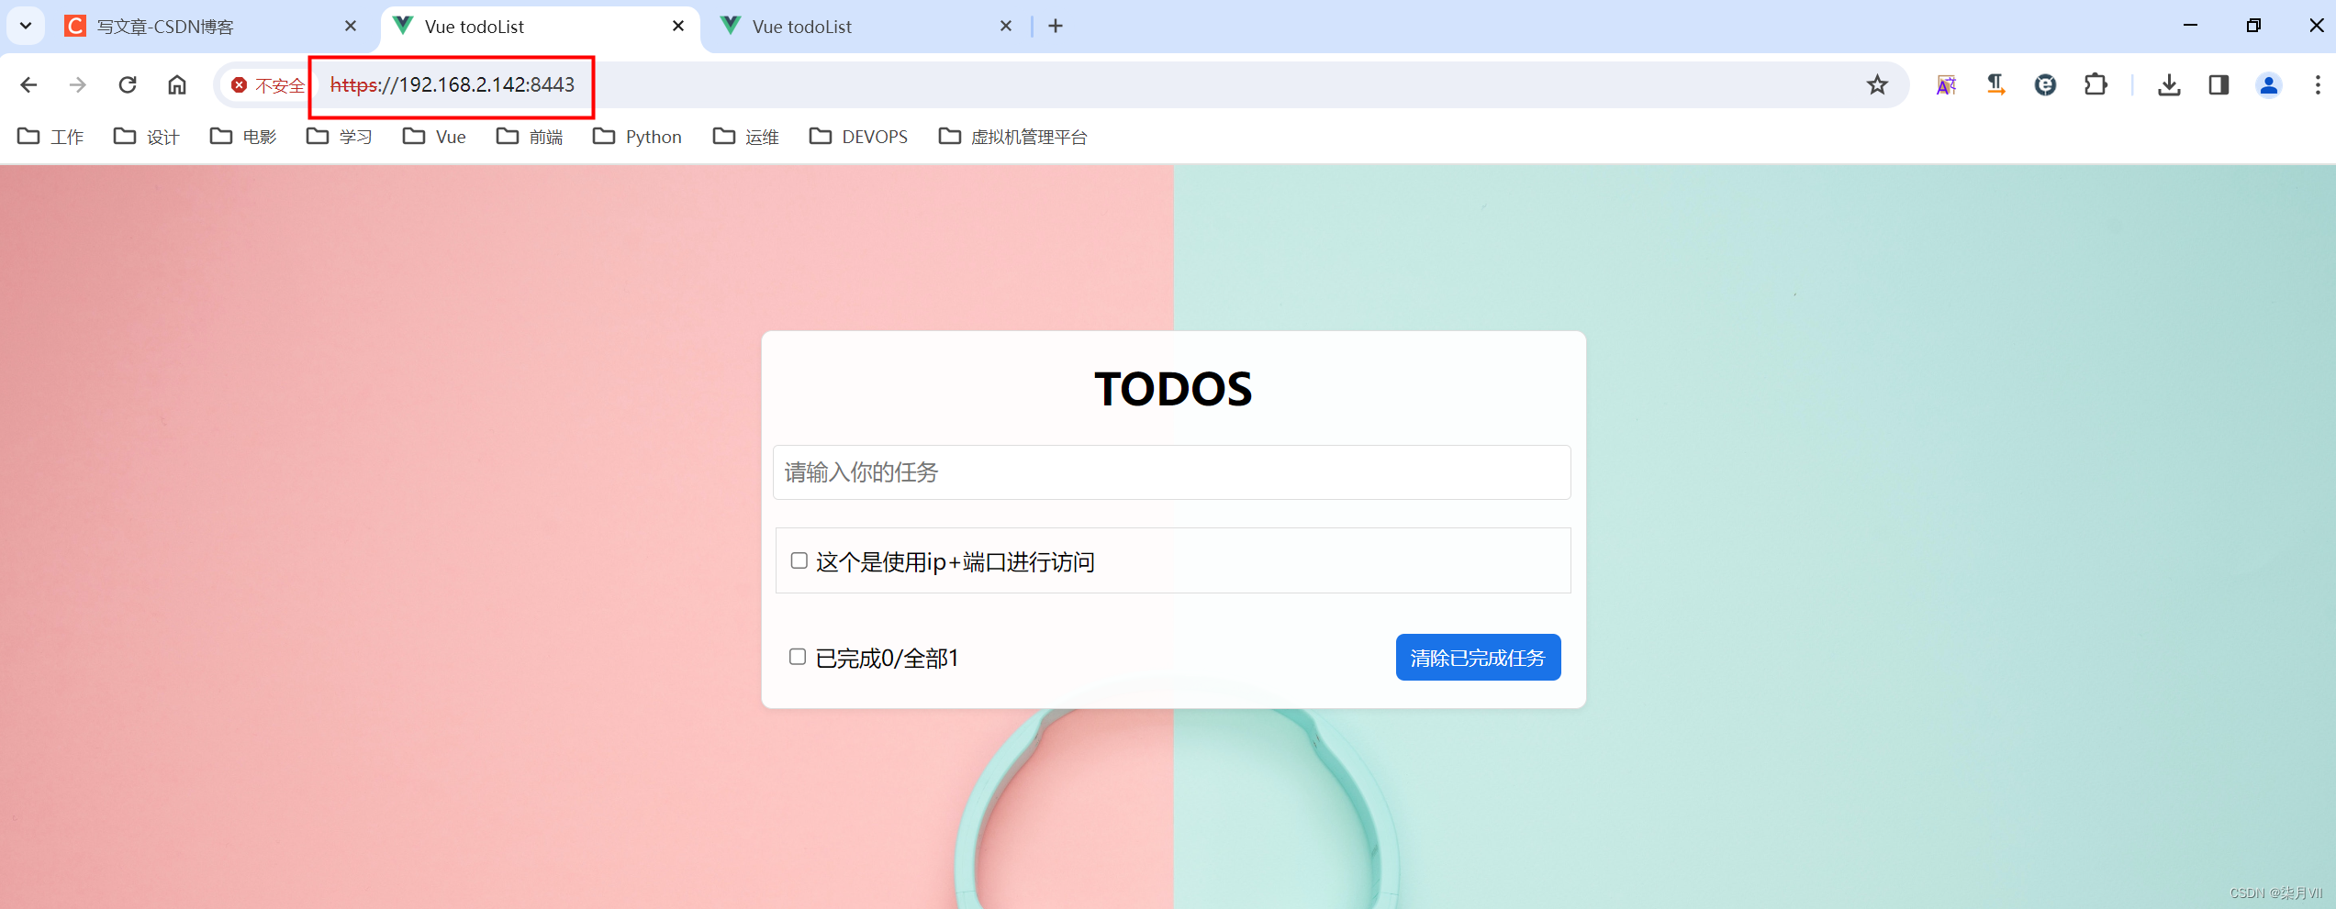
Task: Open the Vue bookmarks folder
Action: (x=434, y=137)
